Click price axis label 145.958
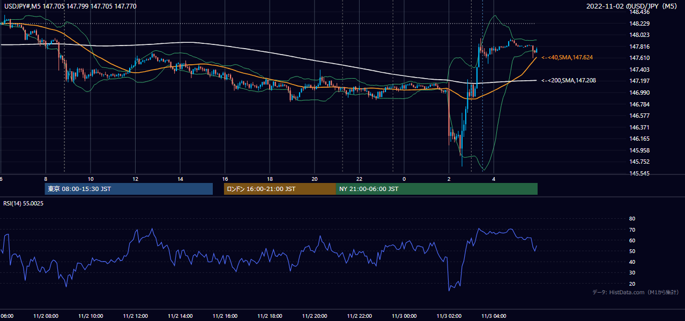Screen dimensions: 685x321 click(x=641, y=150)
